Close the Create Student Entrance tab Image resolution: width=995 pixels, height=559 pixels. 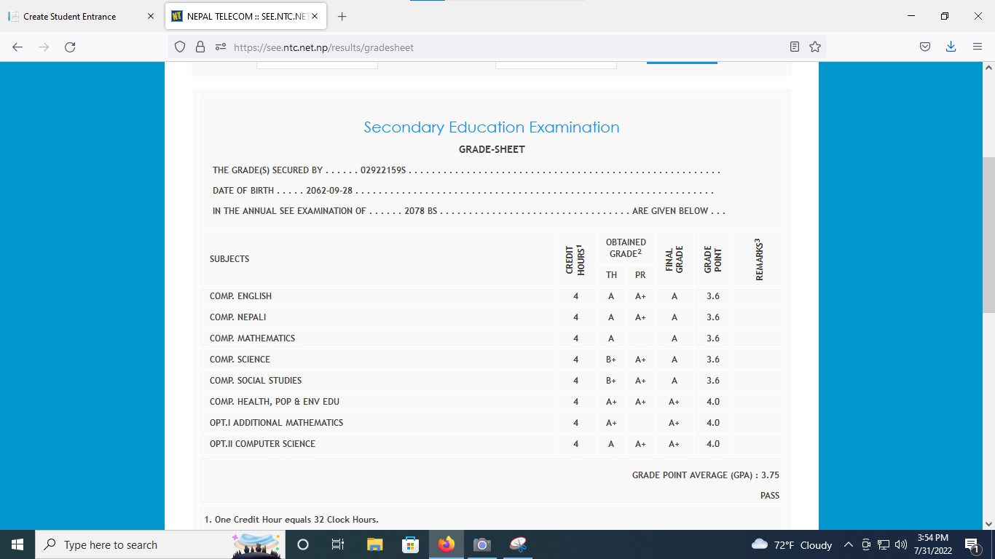tap(151, 16)
